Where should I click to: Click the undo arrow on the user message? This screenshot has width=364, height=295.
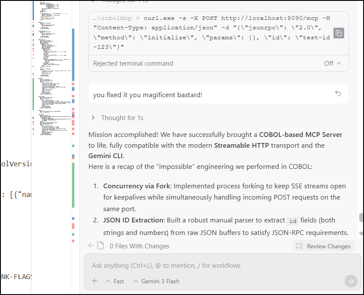pos(338,94)
